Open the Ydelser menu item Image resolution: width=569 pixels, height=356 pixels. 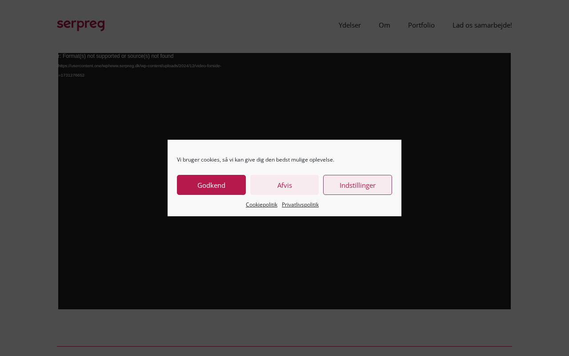click(x=350, y=25)
